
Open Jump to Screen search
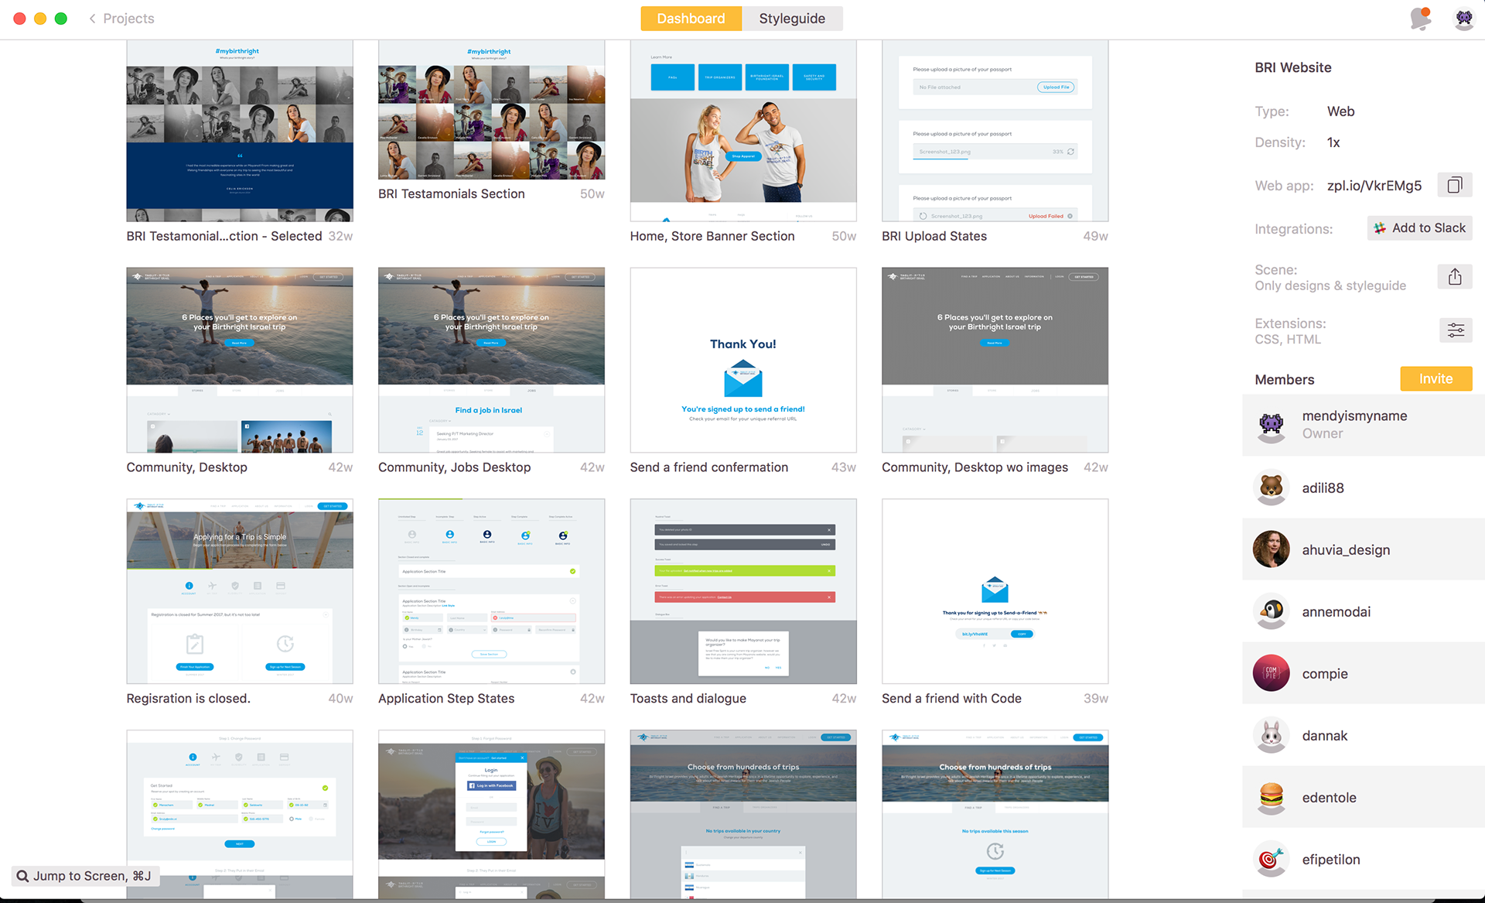[85, 876]
